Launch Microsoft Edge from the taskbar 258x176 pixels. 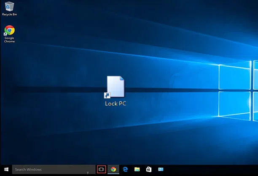(125, 169)
